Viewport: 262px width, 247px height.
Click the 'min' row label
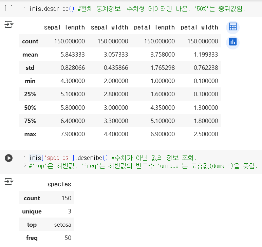(30, 81)
